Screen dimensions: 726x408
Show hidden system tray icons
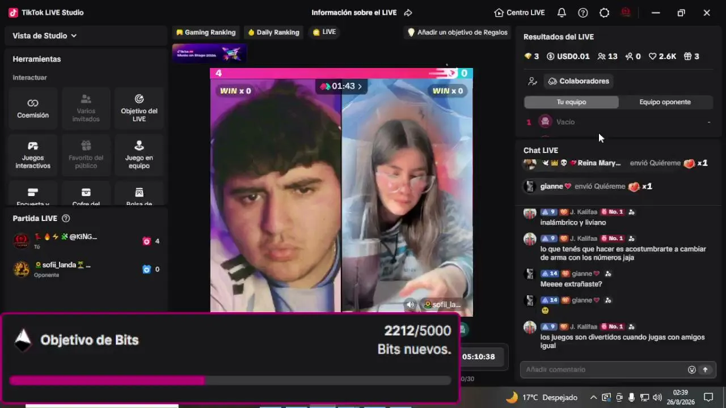[x=593, y=397]
